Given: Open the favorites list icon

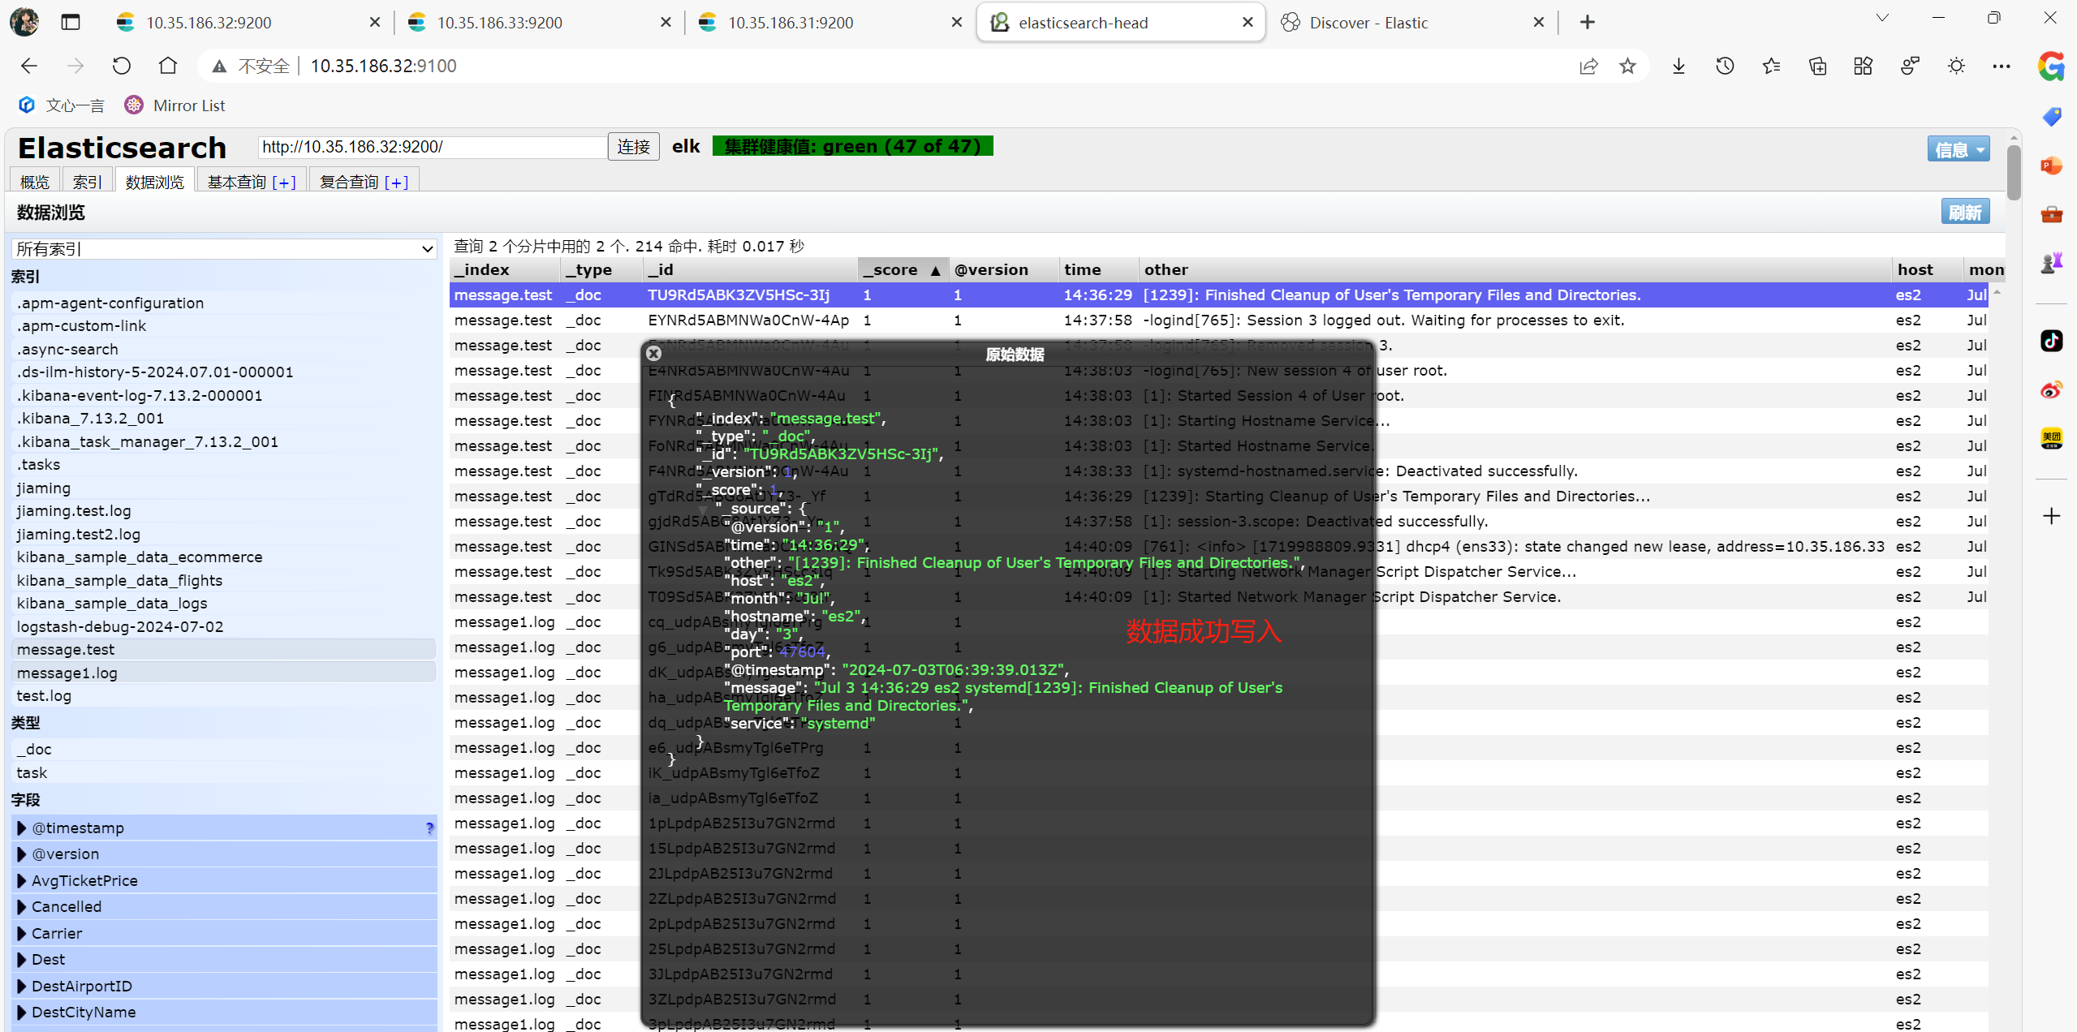Looking at the screenshot, I should click(1771, 66).
